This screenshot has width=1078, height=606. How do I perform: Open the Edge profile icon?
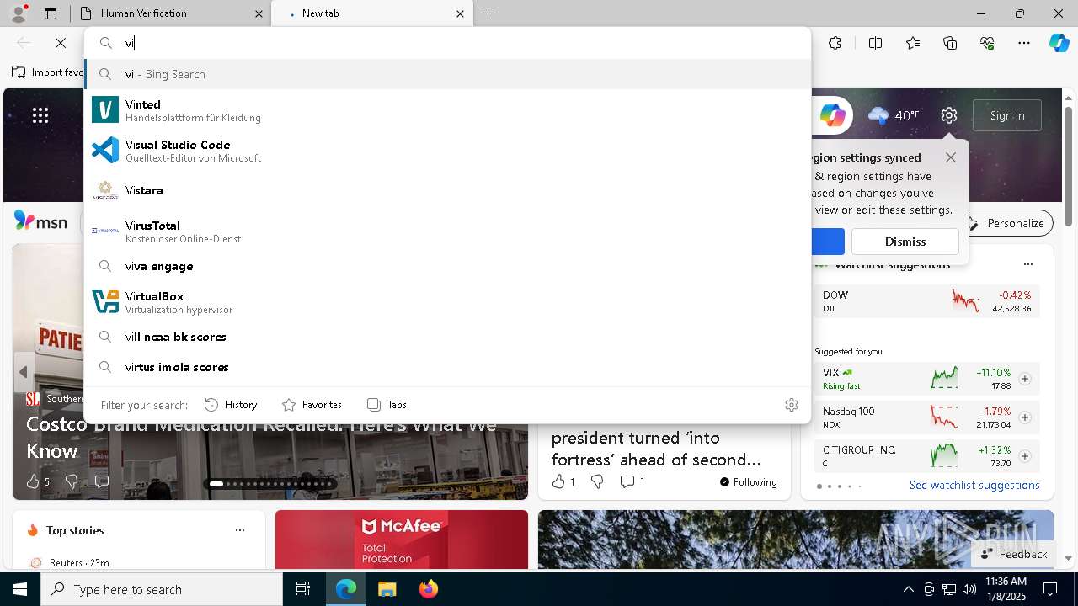point(19,13)
